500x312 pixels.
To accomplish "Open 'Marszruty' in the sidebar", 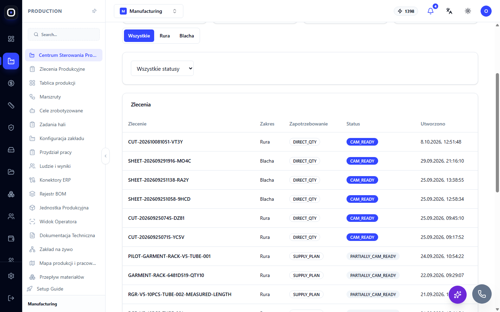I will point(64,97).
